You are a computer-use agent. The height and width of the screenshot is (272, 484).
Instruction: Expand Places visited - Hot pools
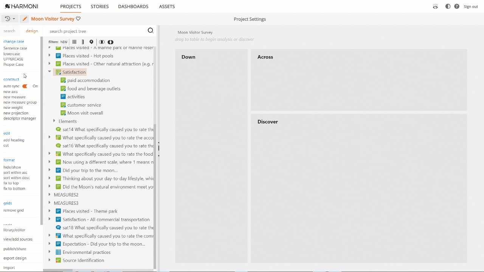50,56
